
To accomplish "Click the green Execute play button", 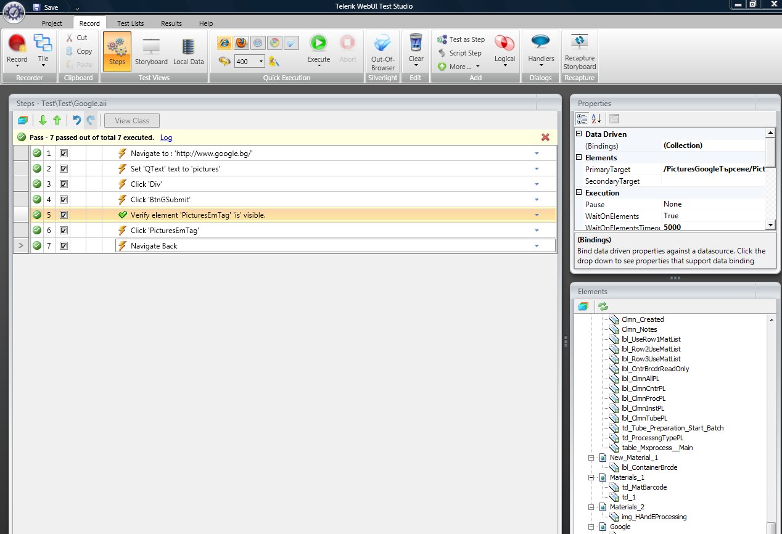I will point(319,43).
